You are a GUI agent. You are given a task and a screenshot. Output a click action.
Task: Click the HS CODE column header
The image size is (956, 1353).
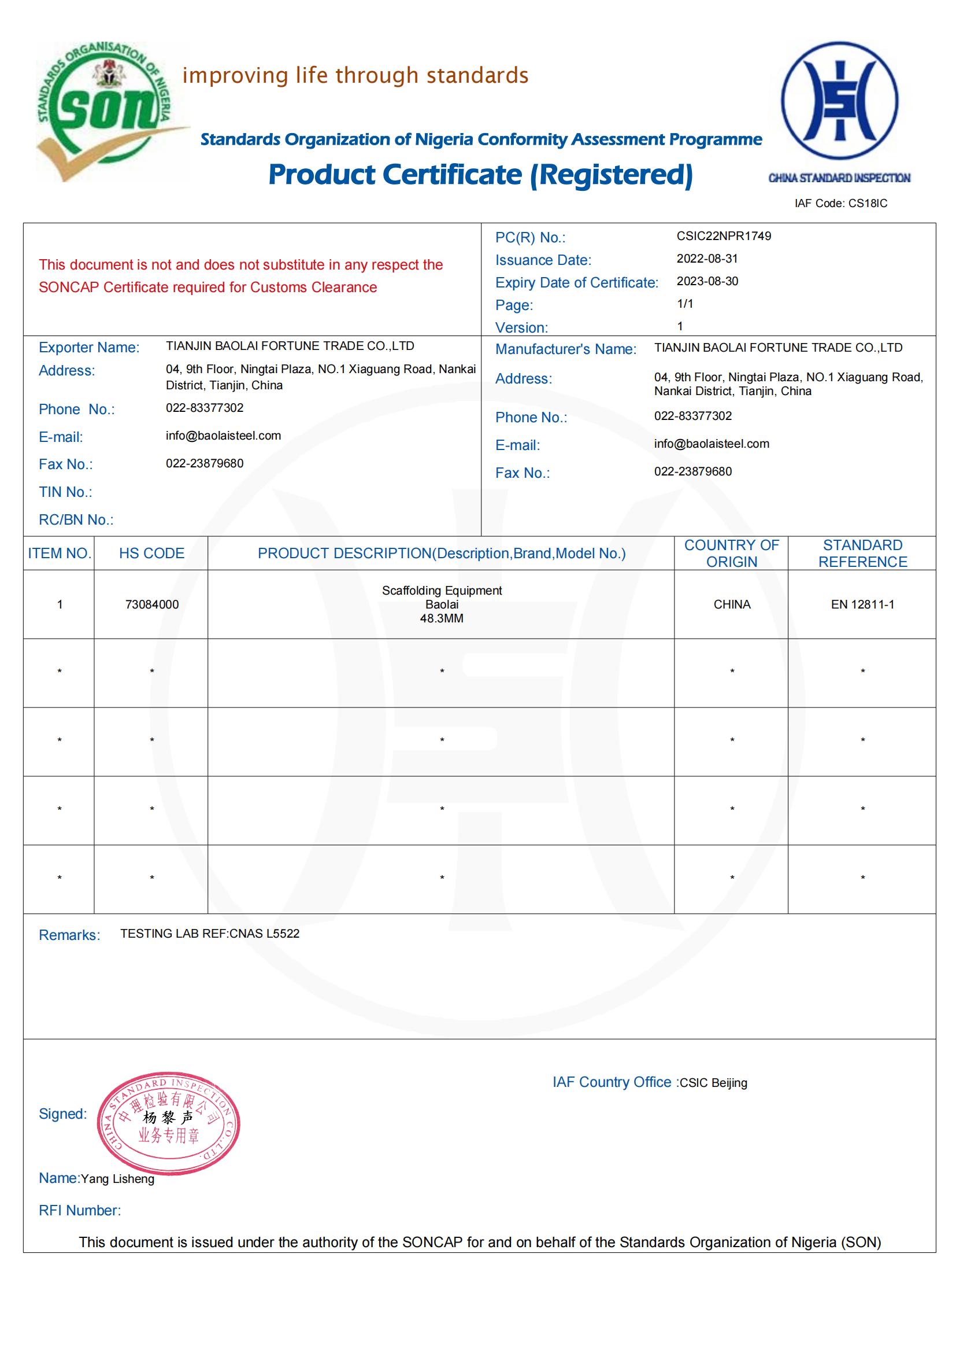[151, 554]
